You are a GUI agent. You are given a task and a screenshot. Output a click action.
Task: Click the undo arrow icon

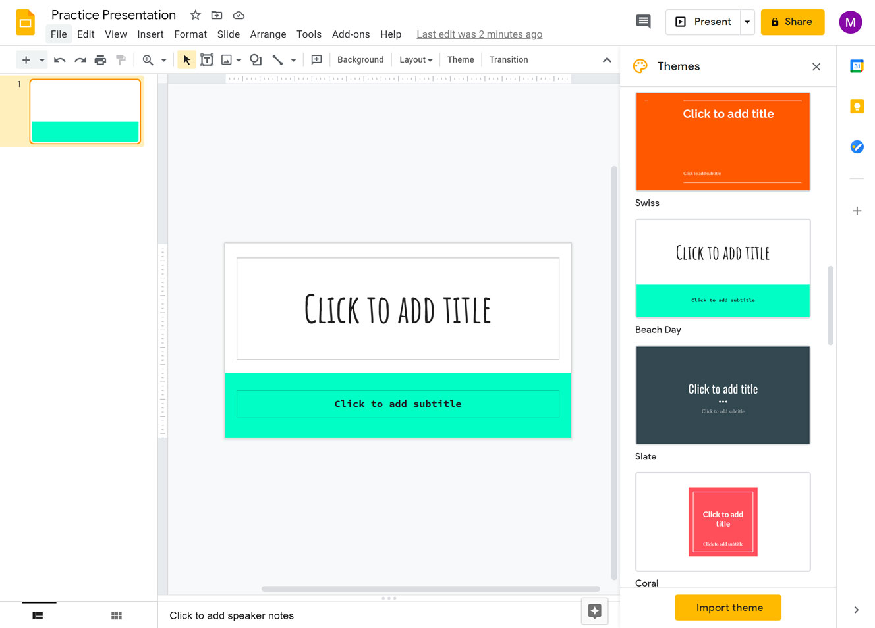click(59, 60)
